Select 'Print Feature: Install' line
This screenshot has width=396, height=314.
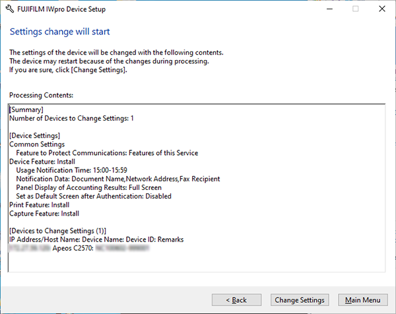[39, 204]
